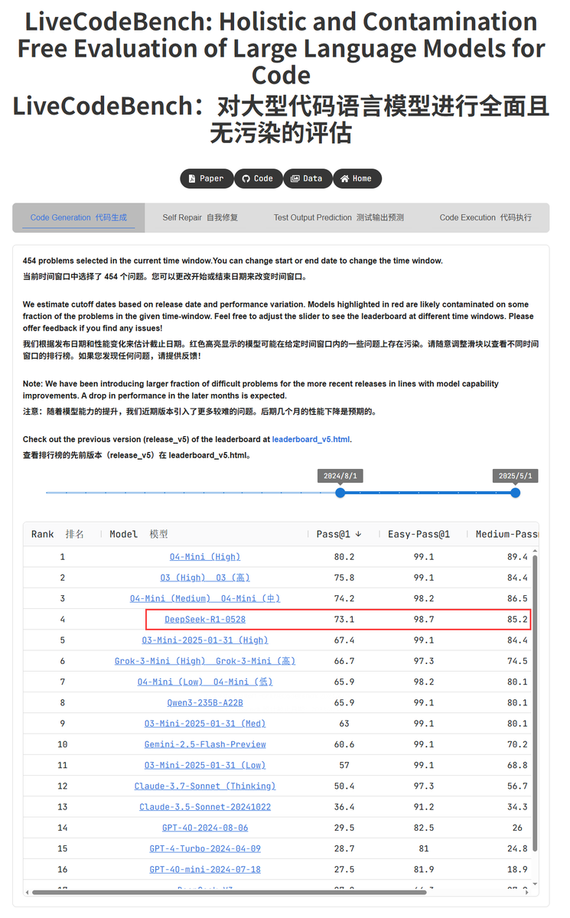Switch to the Code Execution tab
570x918 pixels.
pyautogui.click(x=485, y=217)
